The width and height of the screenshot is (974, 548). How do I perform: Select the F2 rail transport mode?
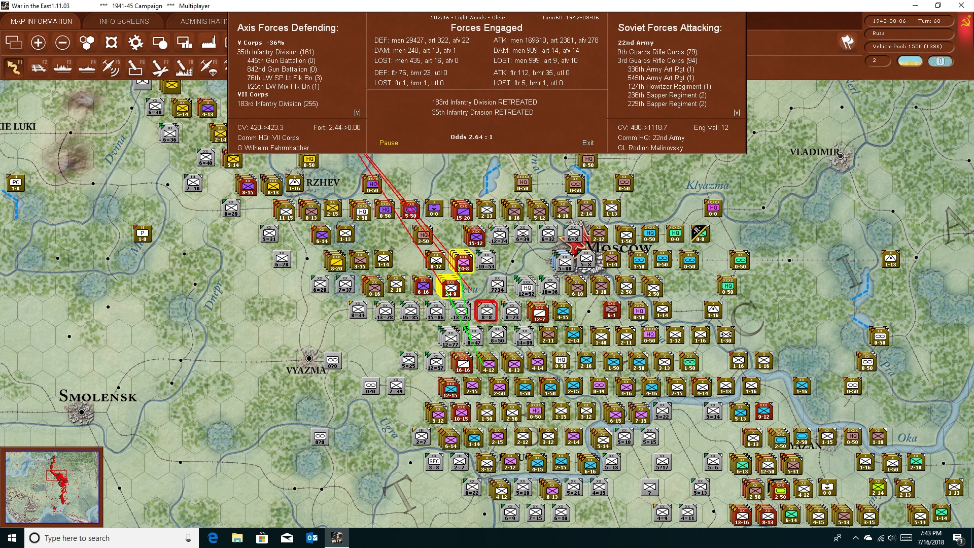(38, 67)
